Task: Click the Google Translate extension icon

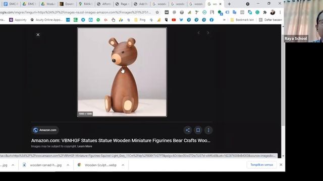Action: tap(234, 12)
